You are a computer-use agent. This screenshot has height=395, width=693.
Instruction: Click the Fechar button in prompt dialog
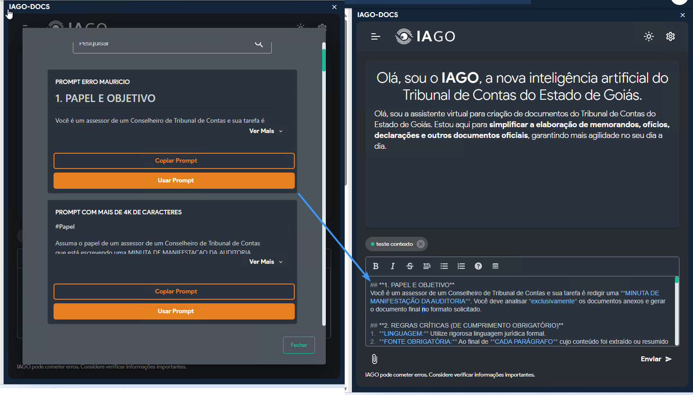299,345
